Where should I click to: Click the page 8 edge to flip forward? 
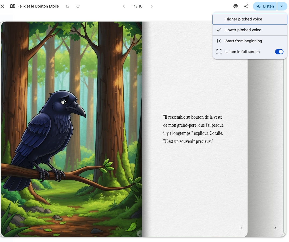click(x=275, y=227)
